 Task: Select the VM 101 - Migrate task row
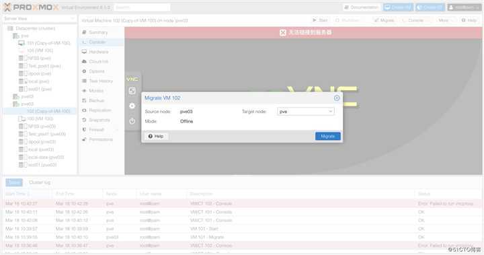click(x=242, y=237)
